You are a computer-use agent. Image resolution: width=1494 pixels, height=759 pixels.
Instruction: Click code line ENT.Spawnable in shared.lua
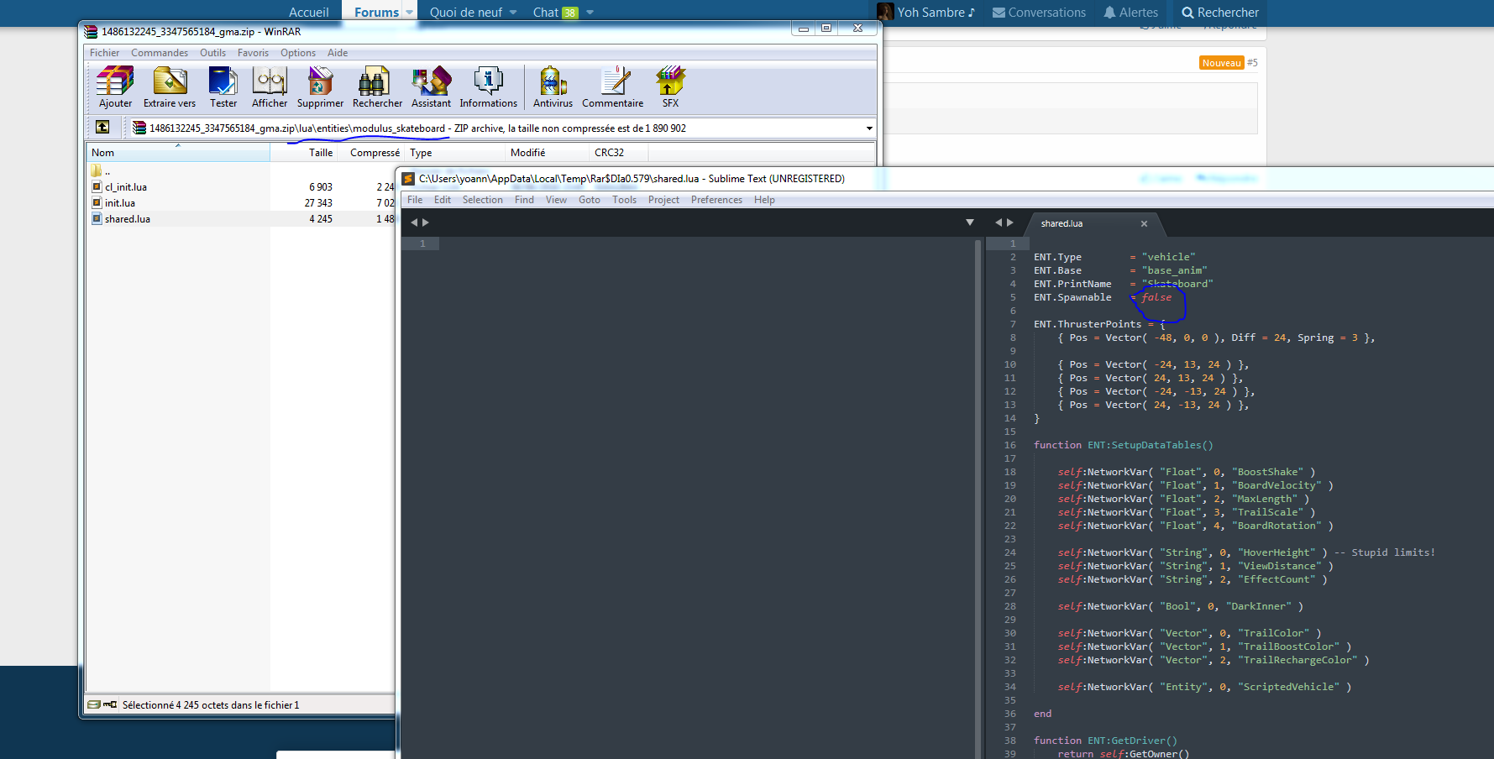[x=1103, y=297]
